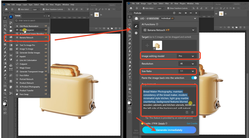Viewport: 249px width, 138px height.
Task: Open the Size Ratio 1:1 dropdown
Action: [187, 71]
